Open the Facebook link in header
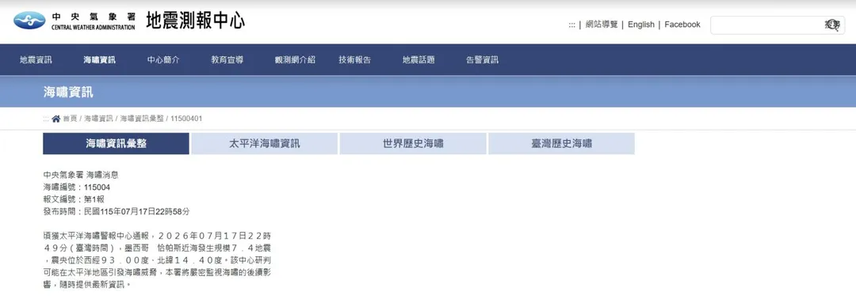Screen dimensions: 856x299 pyautogui.click(x=682, y=25)
